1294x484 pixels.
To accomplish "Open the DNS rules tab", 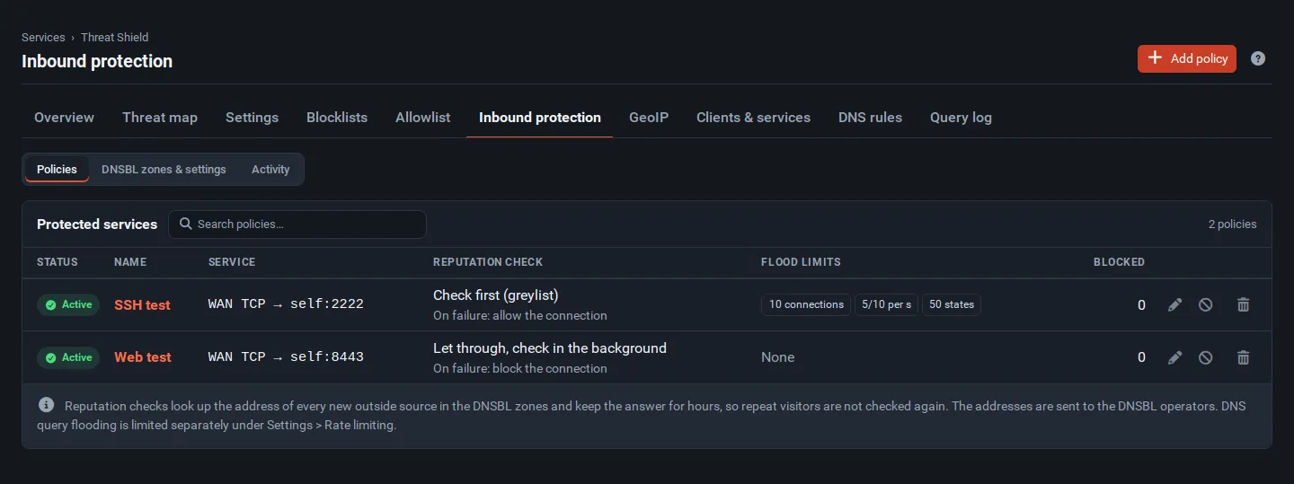I will coord(870,118).
